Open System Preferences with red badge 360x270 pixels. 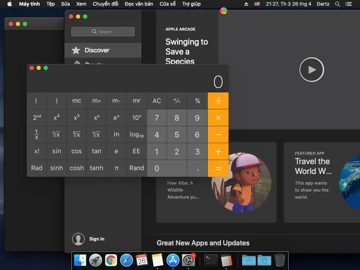[188, 260]
